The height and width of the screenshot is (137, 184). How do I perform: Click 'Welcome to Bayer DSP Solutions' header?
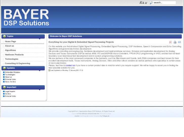66,36
